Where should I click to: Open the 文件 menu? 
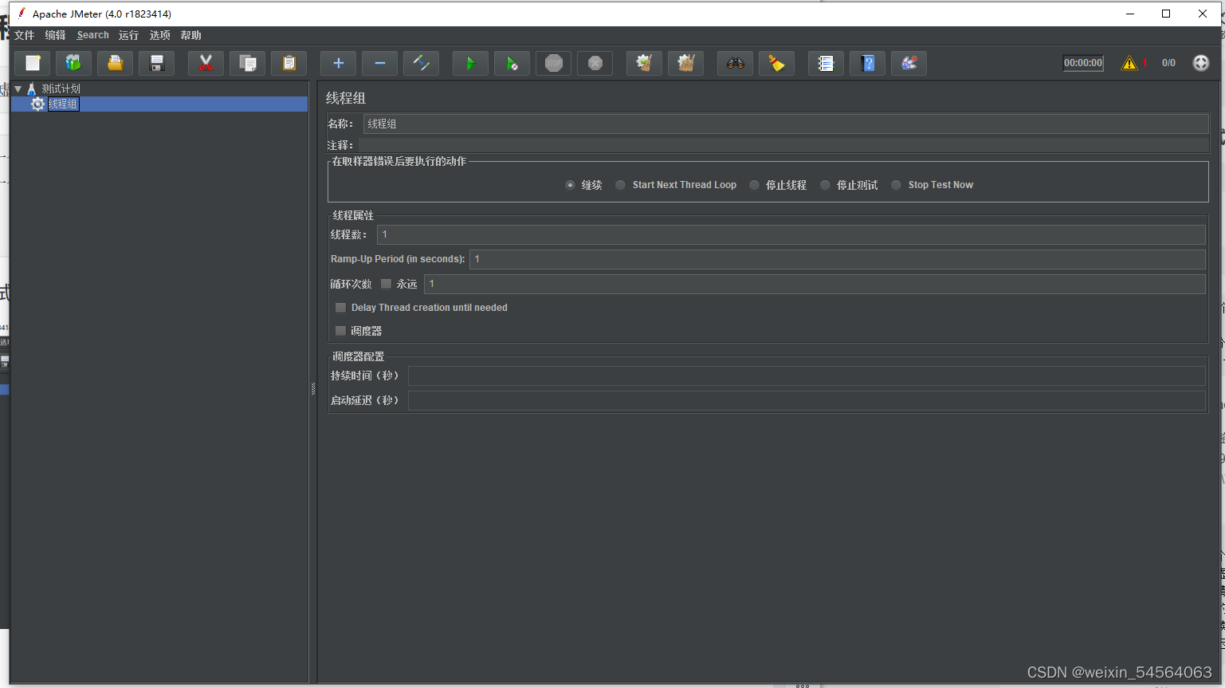25,35
